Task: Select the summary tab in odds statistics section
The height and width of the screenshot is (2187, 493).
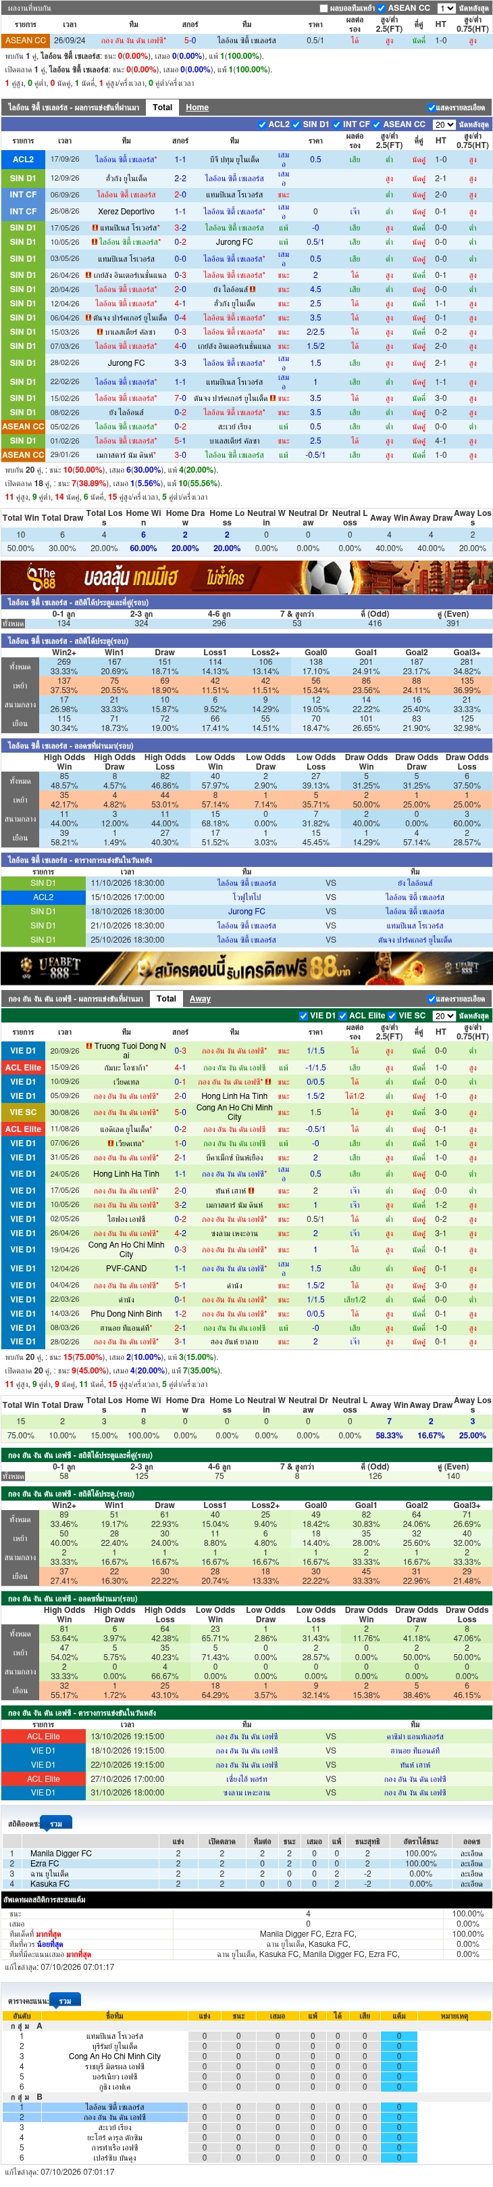Action: pos(56,1825)
